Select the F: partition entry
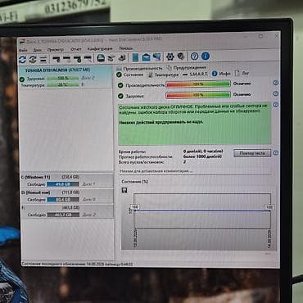303x303 pixels. point(67,211)
